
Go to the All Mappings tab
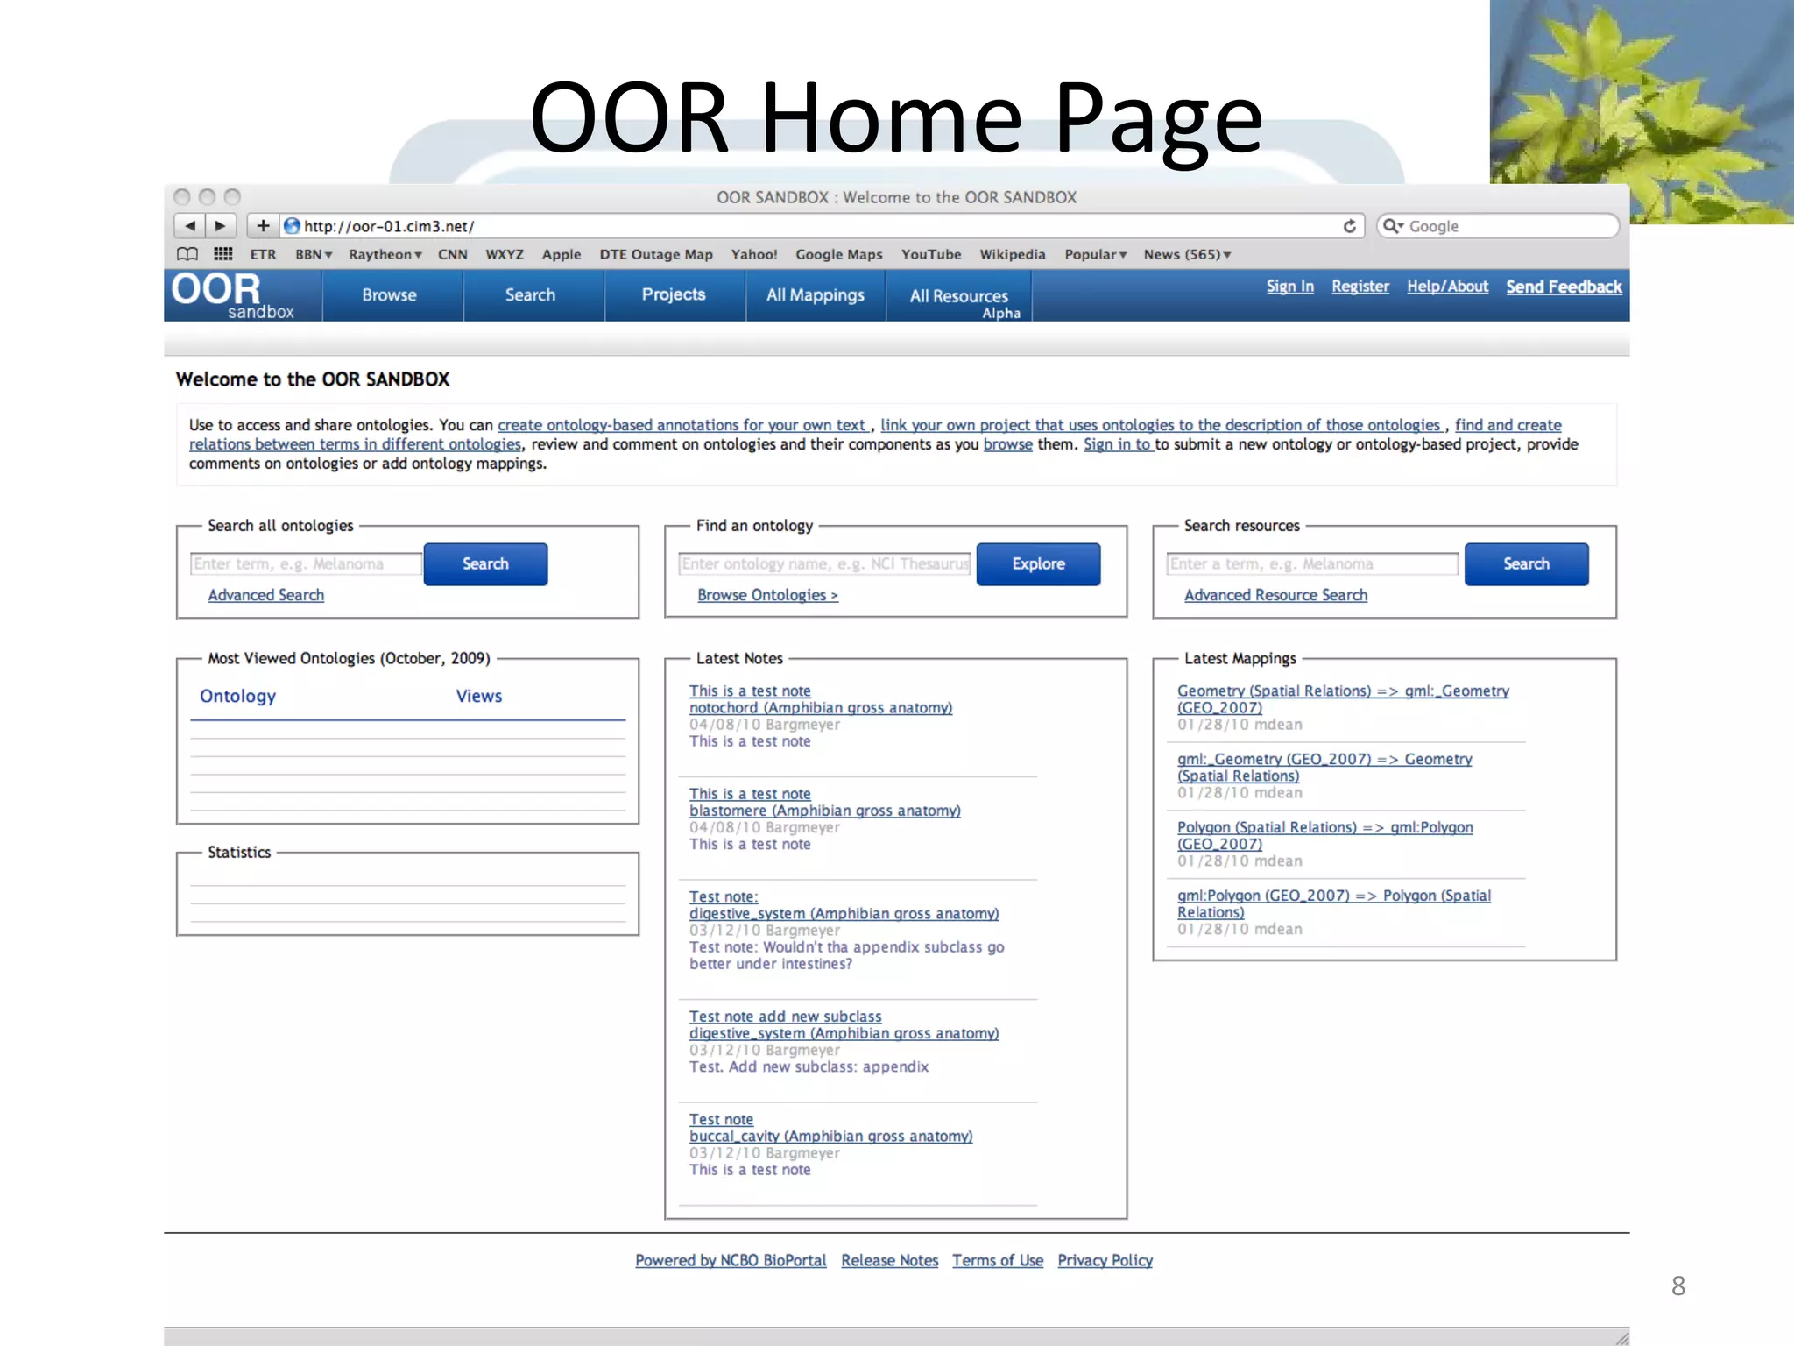tap(816, 295)
